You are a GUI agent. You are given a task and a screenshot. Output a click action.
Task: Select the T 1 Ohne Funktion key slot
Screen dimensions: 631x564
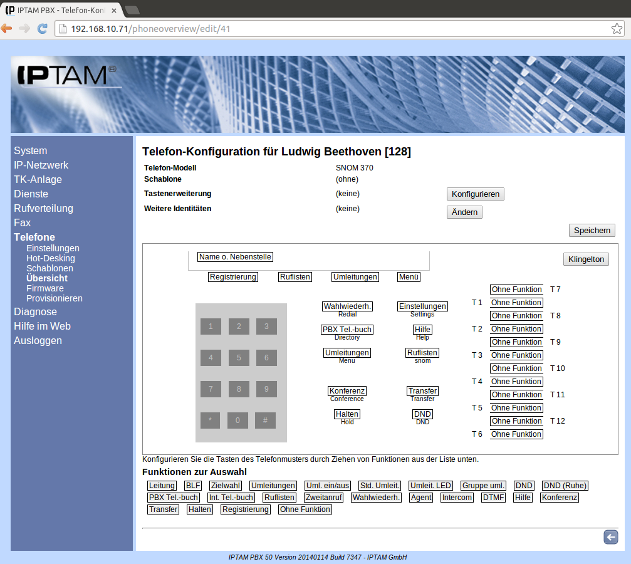tap(516, 303)
